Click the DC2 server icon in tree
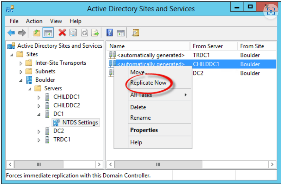The width and height of the screenshot is (281, 185). (x=47, y=131)
